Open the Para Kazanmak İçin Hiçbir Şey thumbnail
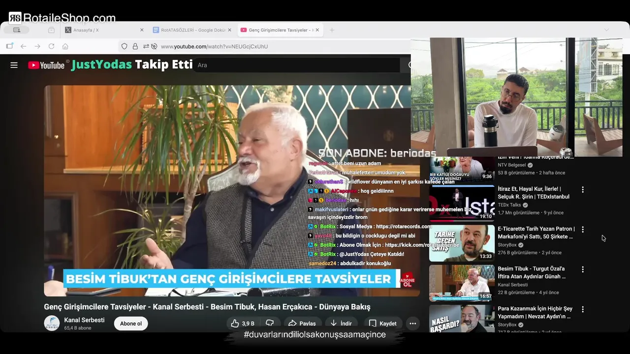Screen dimensions: 630x354 click(462, 319)
